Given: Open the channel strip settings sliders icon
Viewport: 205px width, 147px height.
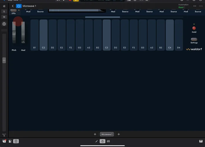Looking at the screenshot, I should (4, 6).
